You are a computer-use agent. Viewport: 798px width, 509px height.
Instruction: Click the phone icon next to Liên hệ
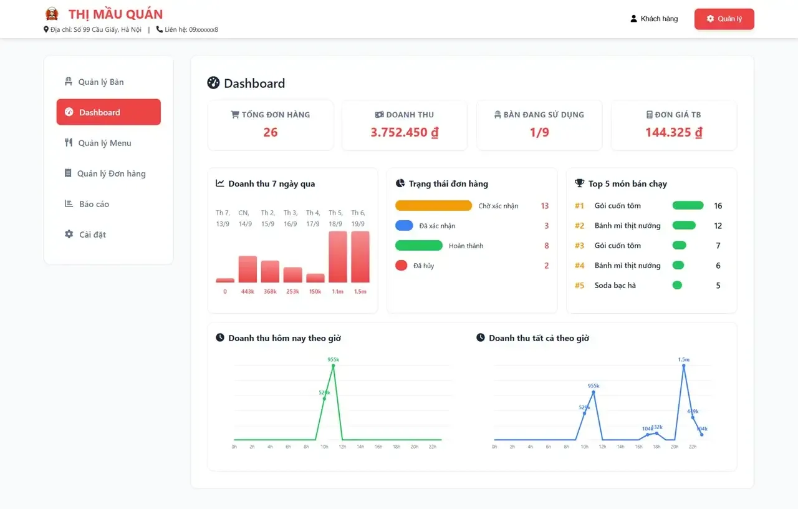coord(160,29)
